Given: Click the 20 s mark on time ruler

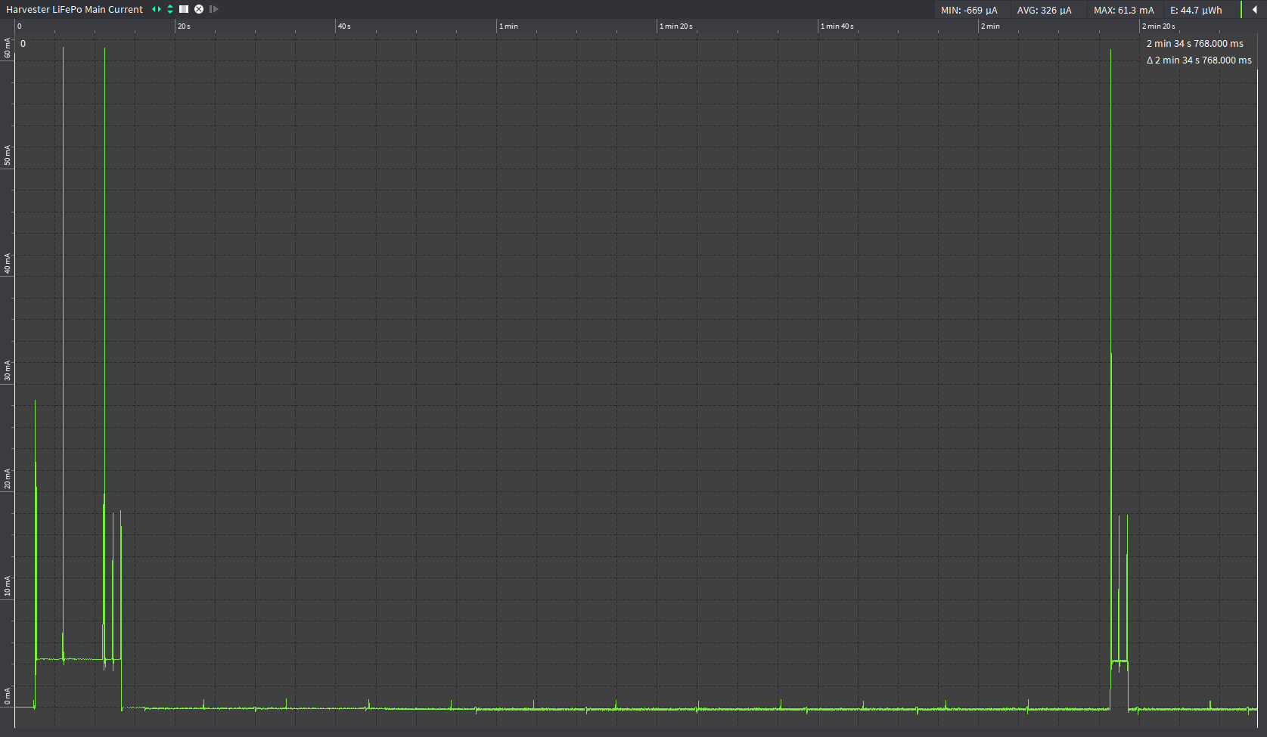Looking at the screenshot, I should 184,26.
